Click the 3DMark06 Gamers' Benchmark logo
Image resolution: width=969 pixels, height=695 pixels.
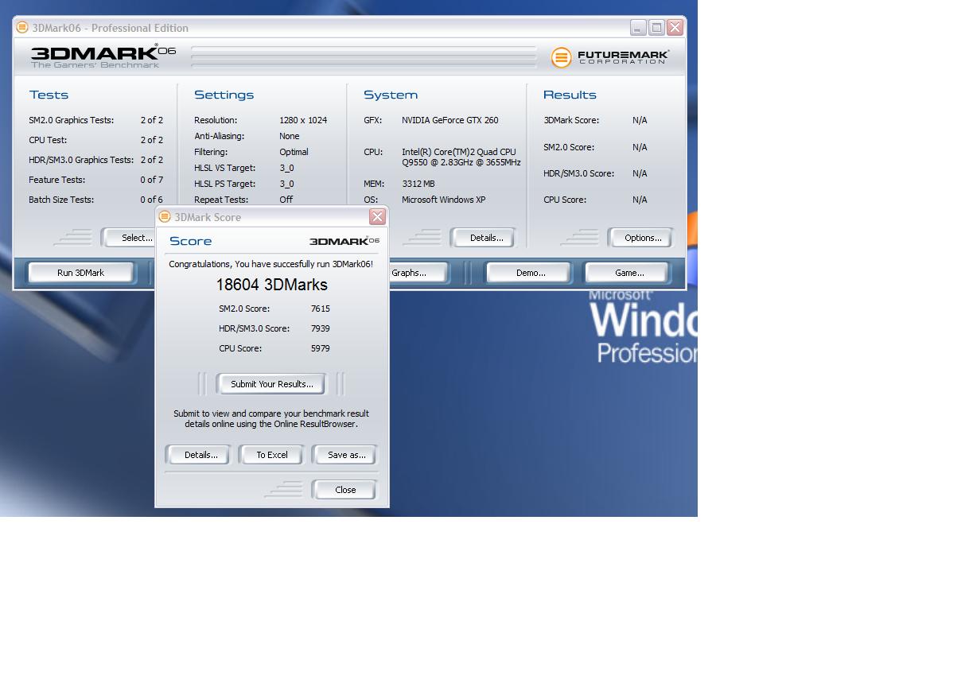(103, 56)
